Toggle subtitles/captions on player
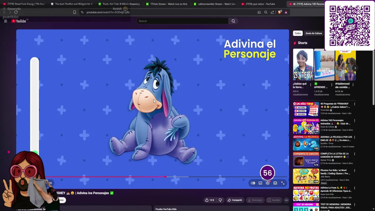 tap(260, 183)
